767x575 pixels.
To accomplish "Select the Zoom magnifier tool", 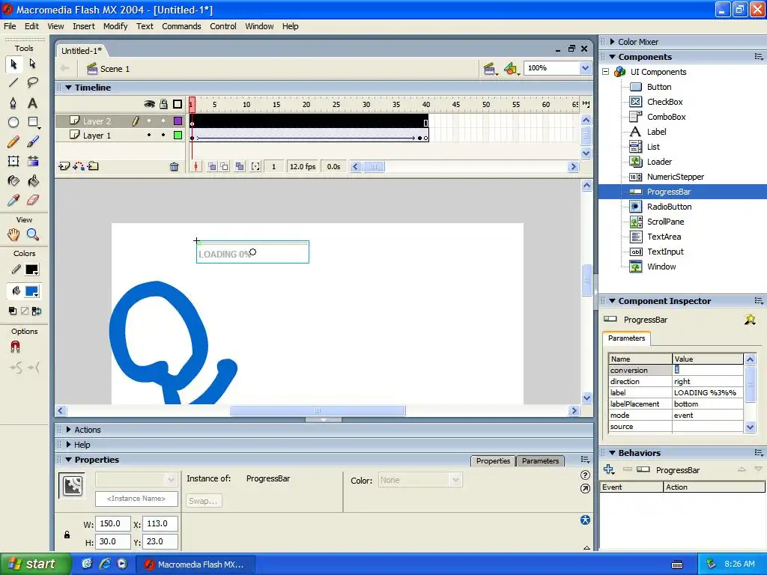I will 32,234.
